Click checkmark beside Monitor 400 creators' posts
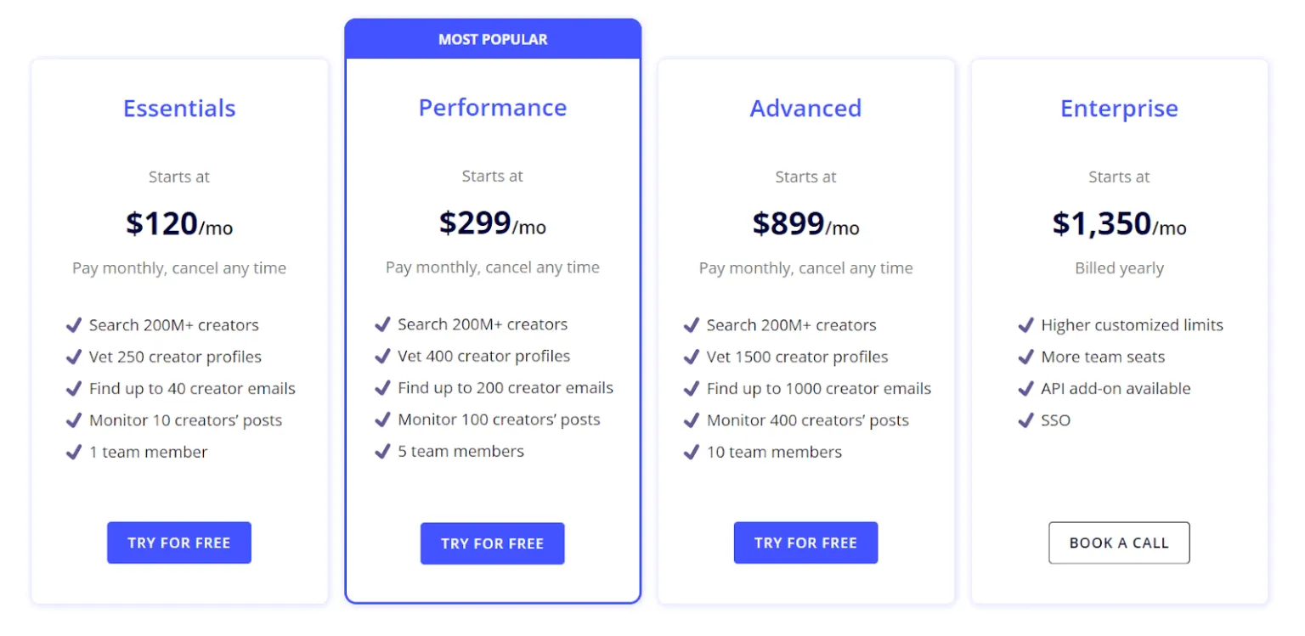 692,420
